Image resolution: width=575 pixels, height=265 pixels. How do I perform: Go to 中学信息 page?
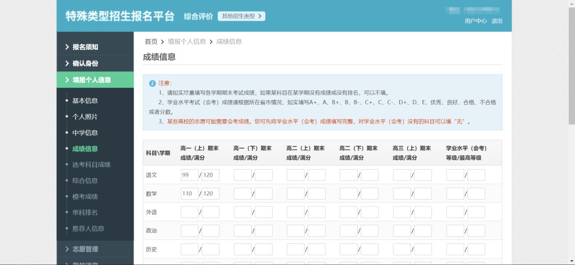(85, 132)
